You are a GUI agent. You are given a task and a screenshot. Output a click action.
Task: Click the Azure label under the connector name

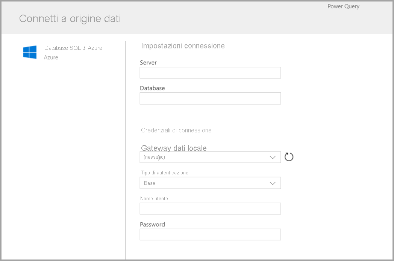coord(51,57)
